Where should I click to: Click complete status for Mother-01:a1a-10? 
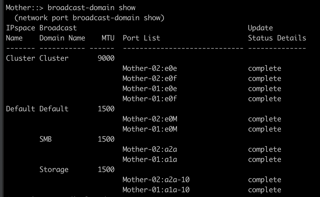[265, 190]
